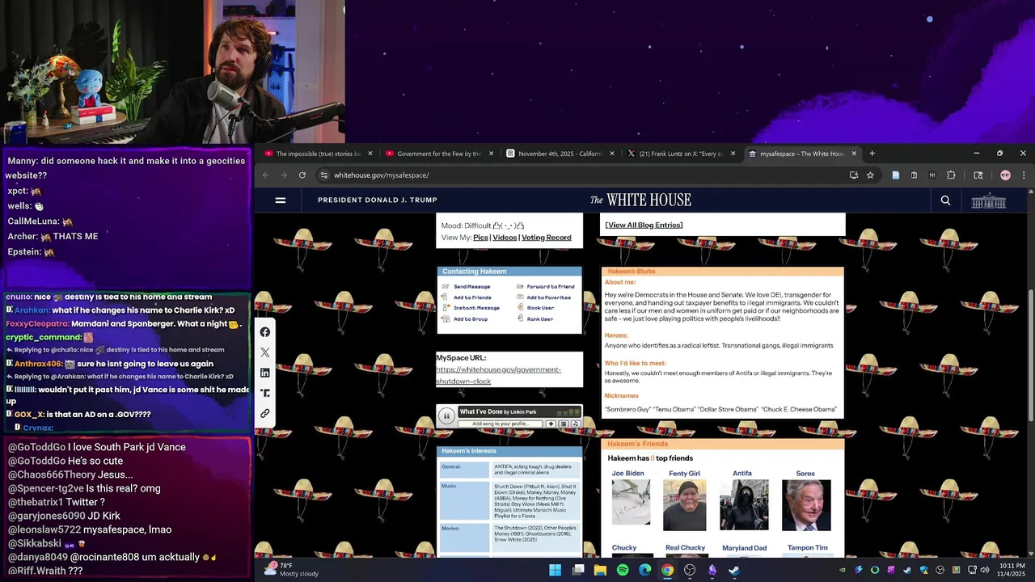Image resolution: width=1035 pixels, height=582 pixels.
Task: Click the White House building logo
Action: point(988,200)
